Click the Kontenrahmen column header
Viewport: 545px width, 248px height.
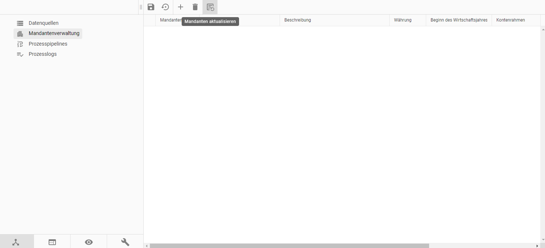coord(510,20)
